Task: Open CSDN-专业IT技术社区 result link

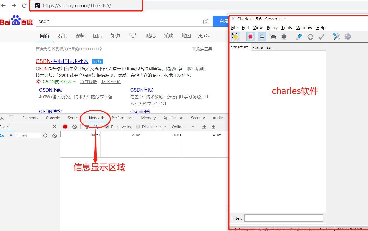Action: [62, 61]
